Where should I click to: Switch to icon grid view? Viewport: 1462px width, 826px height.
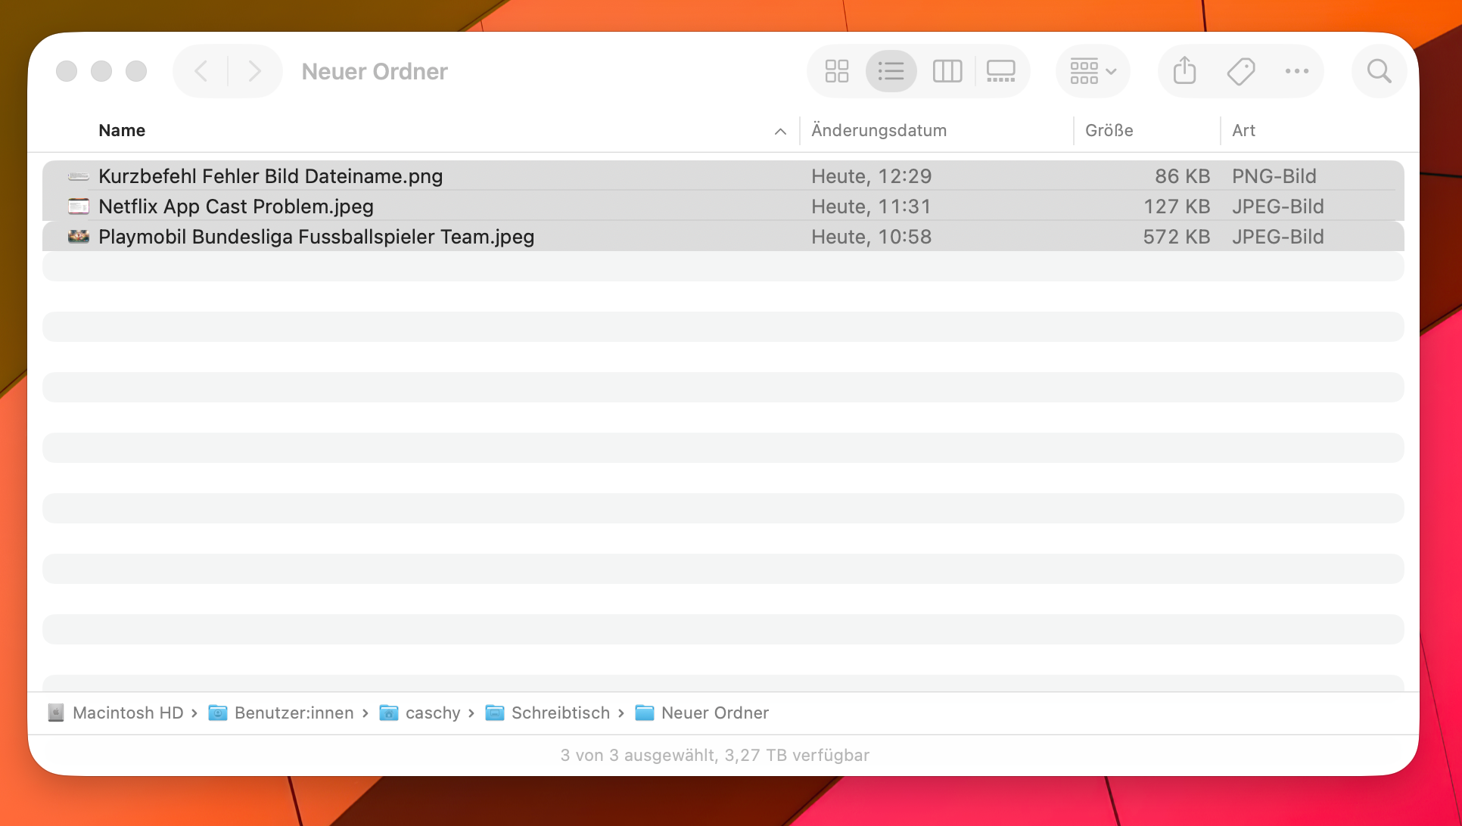(x=837, y=71)
